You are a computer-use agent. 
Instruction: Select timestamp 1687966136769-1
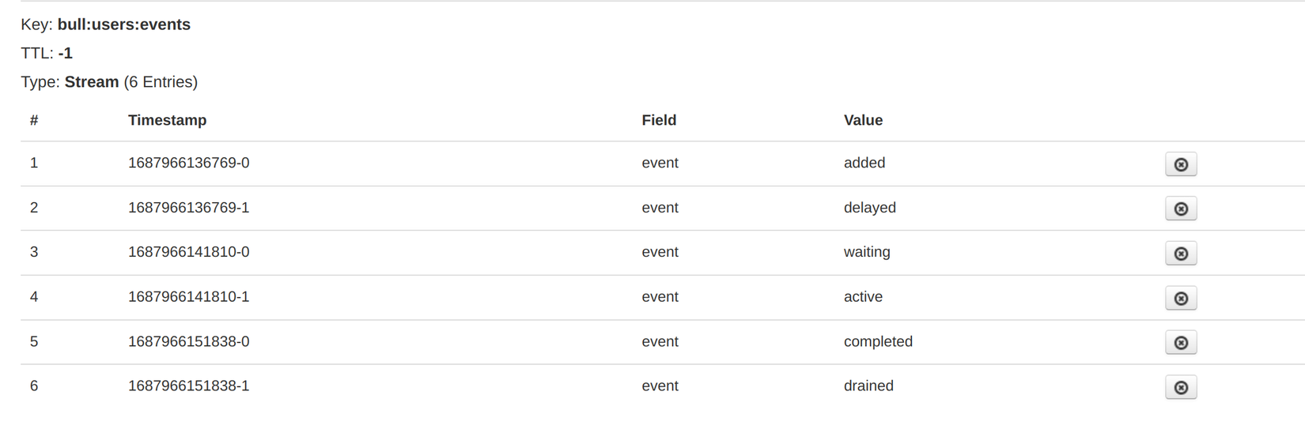pos(188,208)
